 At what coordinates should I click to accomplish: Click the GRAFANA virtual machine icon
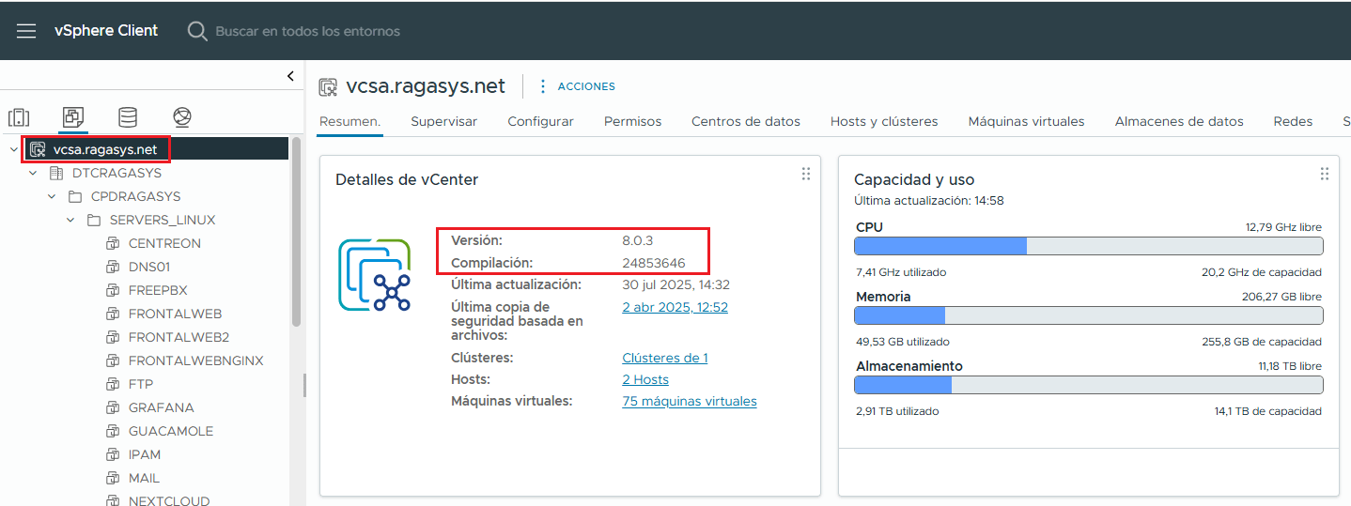(x=113, y=407)
